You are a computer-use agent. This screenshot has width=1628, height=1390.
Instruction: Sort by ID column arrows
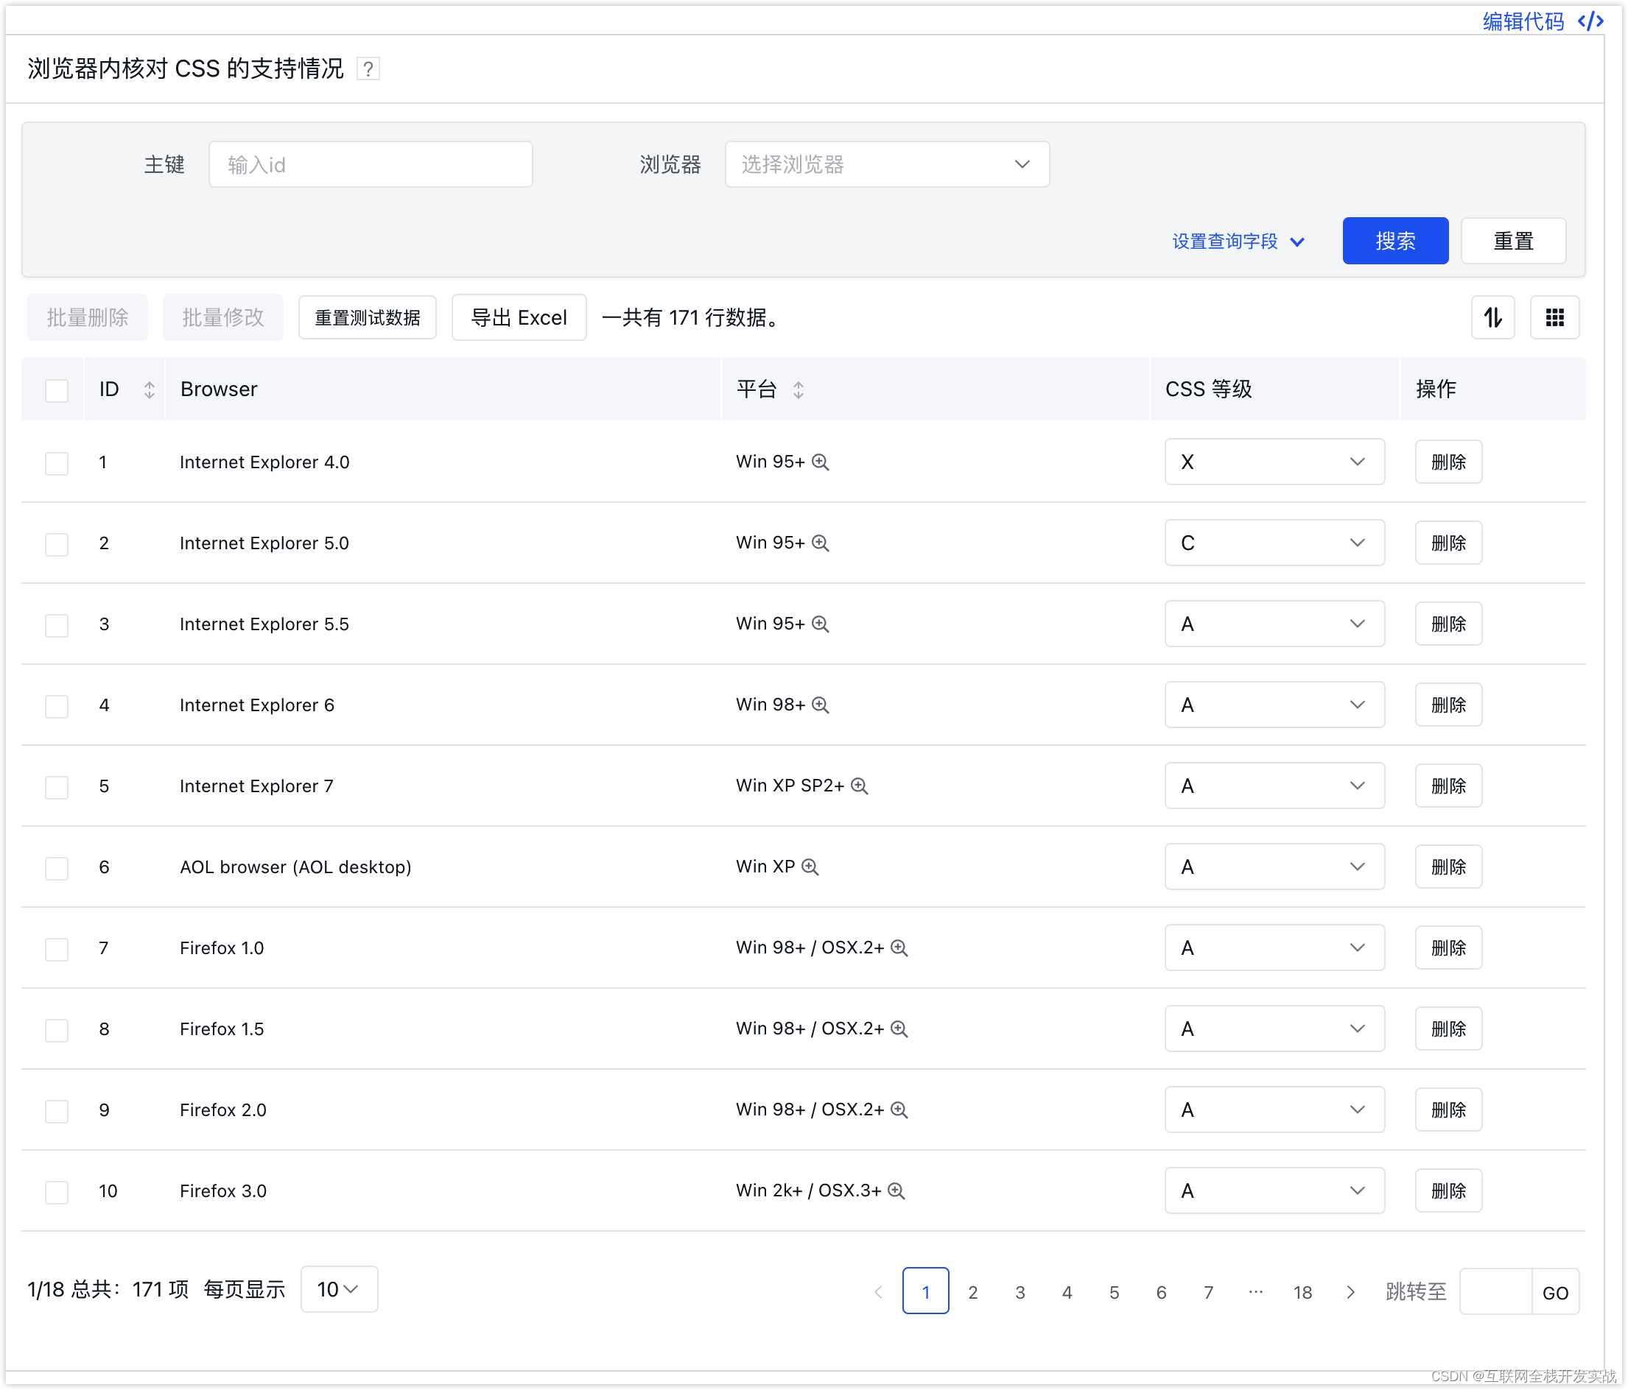click(150, 389)
